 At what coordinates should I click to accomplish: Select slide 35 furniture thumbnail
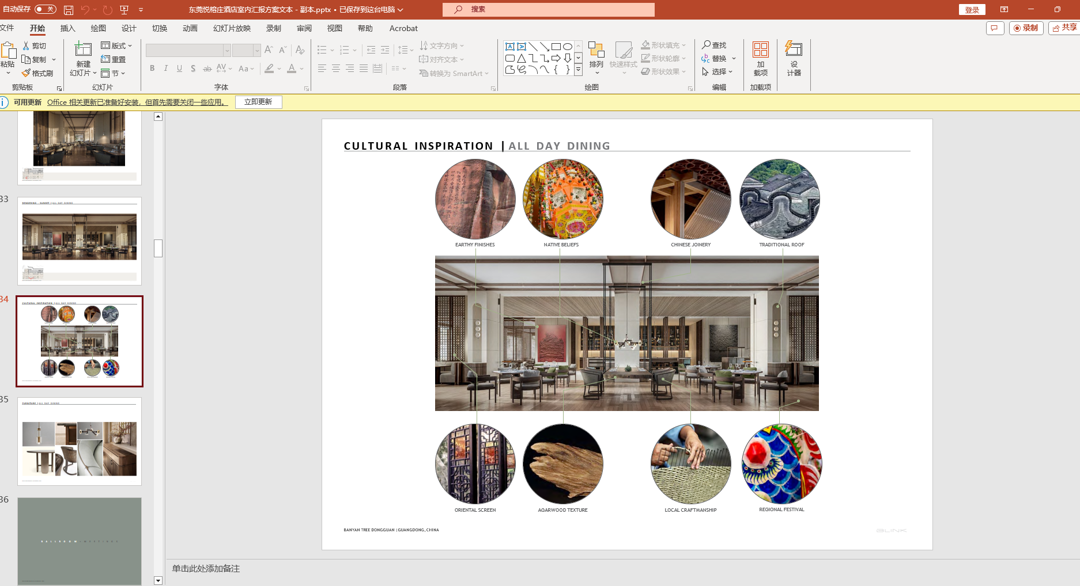(80, 442)
